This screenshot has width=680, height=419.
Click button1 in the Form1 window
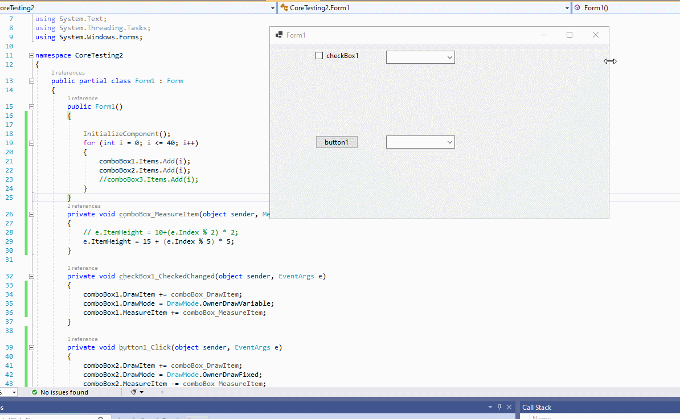tap(337, 142)
